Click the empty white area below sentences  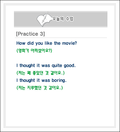(x=60, y=108)
